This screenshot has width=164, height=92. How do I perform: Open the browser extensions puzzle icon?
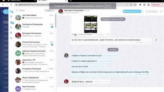[140, 5]
